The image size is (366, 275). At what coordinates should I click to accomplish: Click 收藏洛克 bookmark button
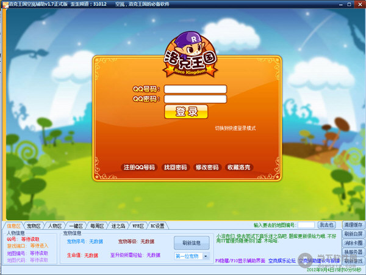[239, 167]
